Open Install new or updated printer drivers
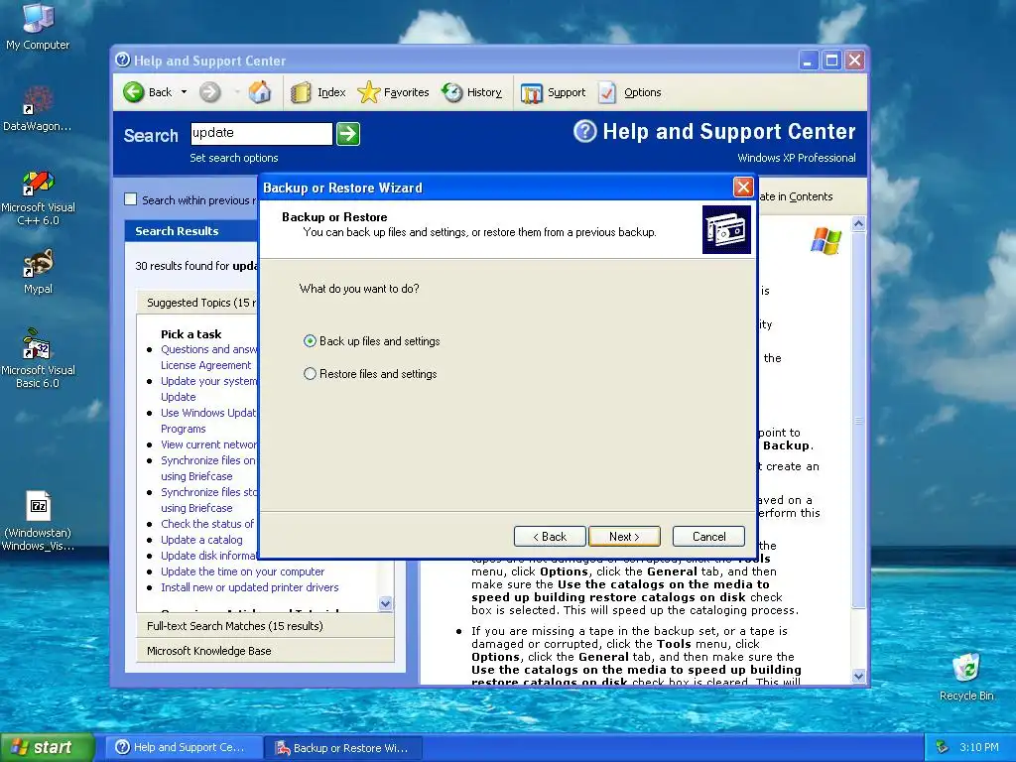Image resolution: width=1016 pixels, height=762 pixels. [249, 587]
